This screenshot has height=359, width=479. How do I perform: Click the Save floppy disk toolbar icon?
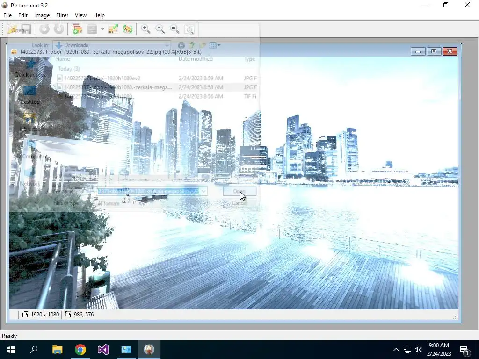click(x=26, y=29)
